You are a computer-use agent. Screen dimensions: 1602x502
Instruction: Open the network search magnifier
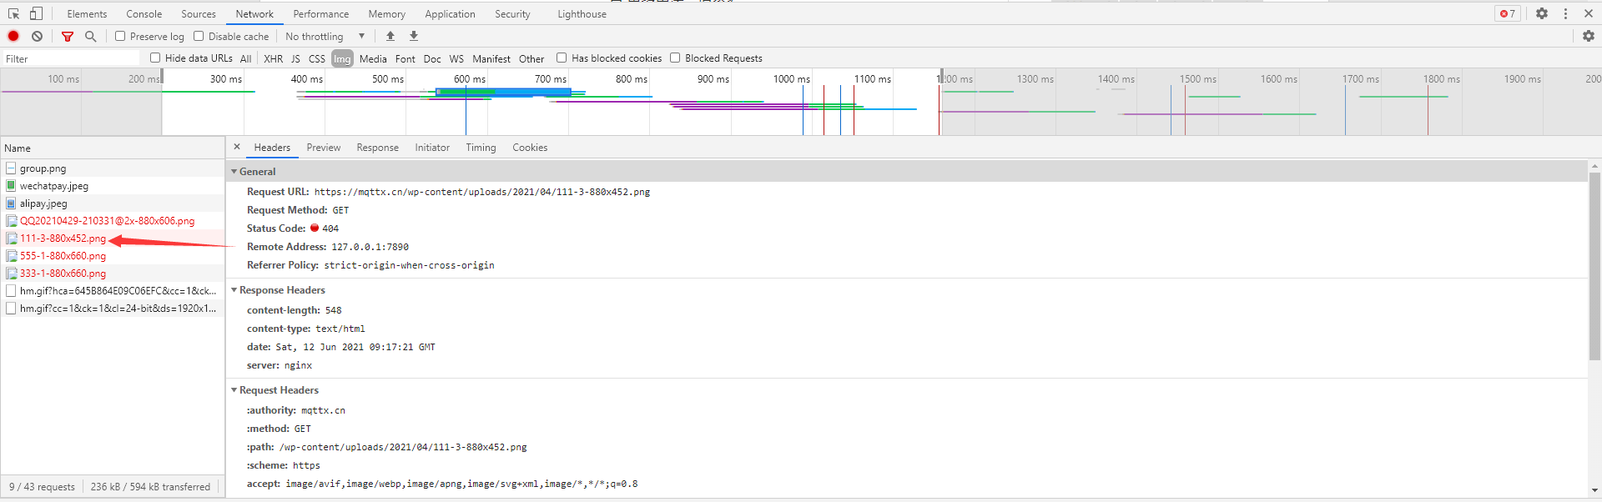coord(91,36)
